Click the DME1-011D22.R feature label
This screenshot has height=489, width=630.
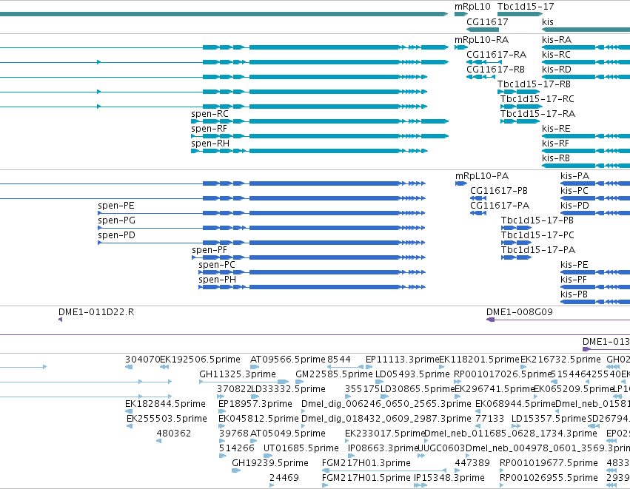coord(96,312)
